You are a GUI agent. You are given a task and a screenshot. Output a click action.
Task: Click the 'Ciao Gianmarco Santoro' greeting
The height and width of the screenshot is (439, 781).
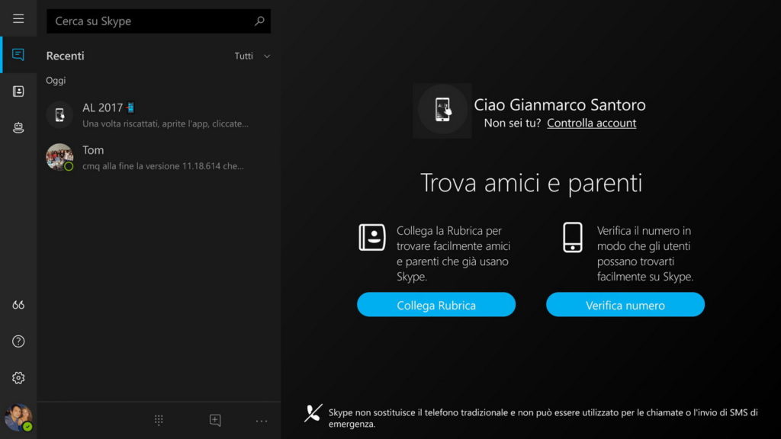click(560, 104)
